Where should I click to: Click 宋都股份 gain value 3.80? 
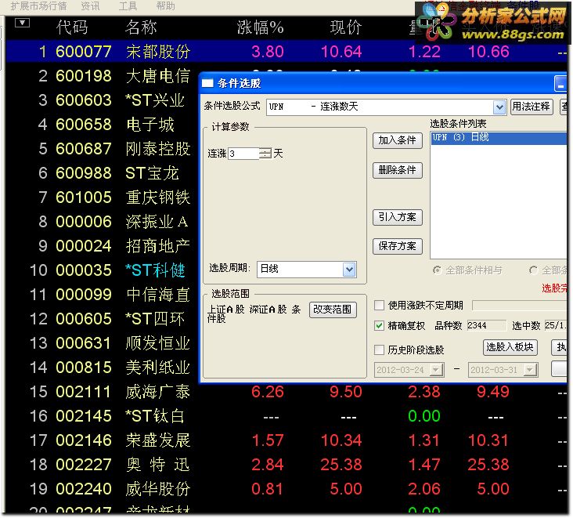click(268, 52)
